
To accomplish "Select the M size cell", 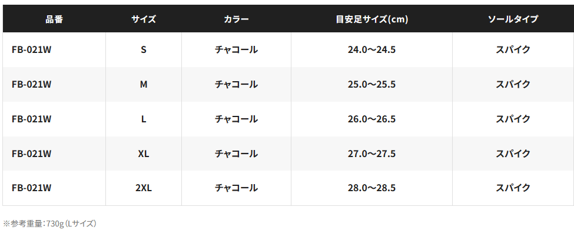I will click(144, 85).
